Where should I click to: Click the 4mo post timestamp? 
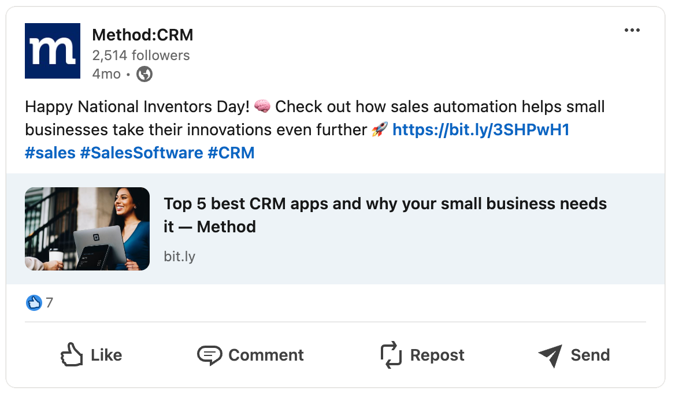click(106, 74)
